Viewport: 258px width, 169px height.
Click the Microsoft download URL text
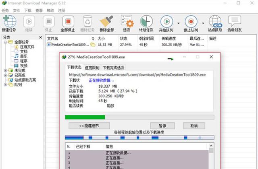pyautogui.click(x=137, y=75)
